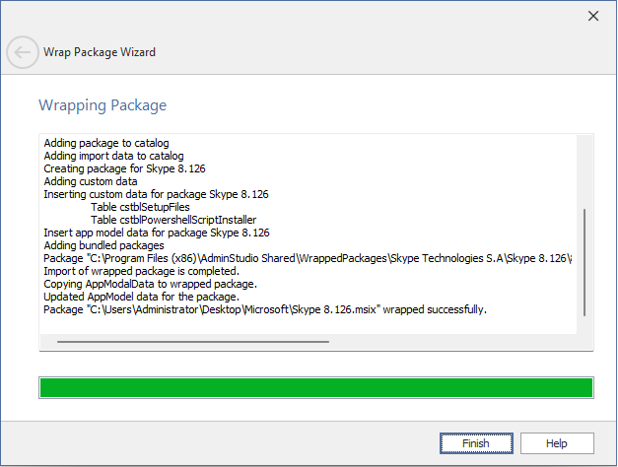Click the Skype 8.126.msix "wrapped successfully" line
The image size is (618, 467).
(265, 309)
